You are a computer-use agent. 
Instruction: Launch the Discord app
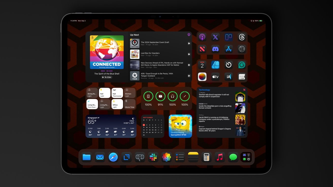[215, 49]
